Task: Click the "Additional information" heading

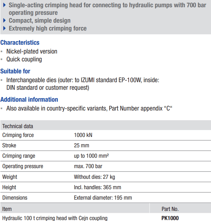Action: (29, 99)
